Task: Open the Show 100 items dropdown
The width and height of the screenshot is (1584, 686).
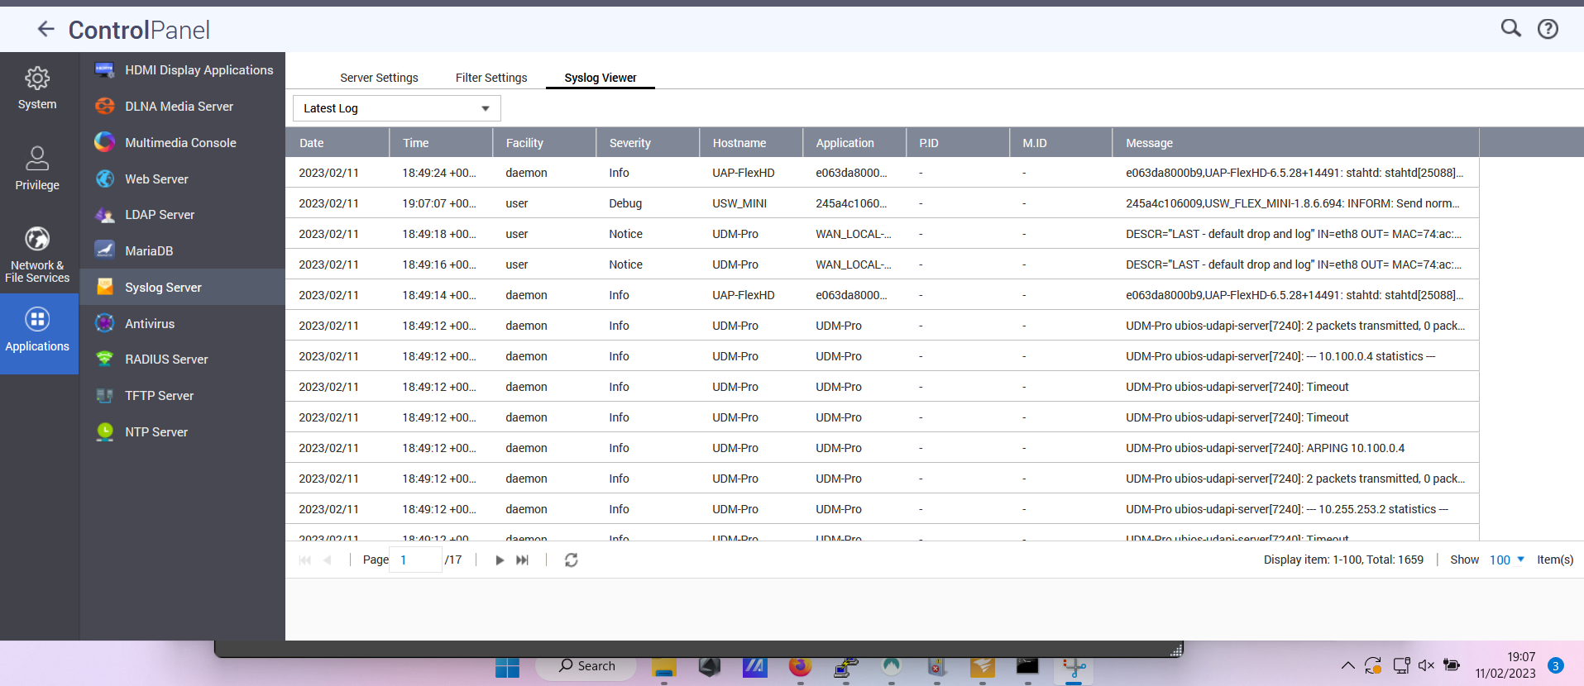Action: 1506,560
